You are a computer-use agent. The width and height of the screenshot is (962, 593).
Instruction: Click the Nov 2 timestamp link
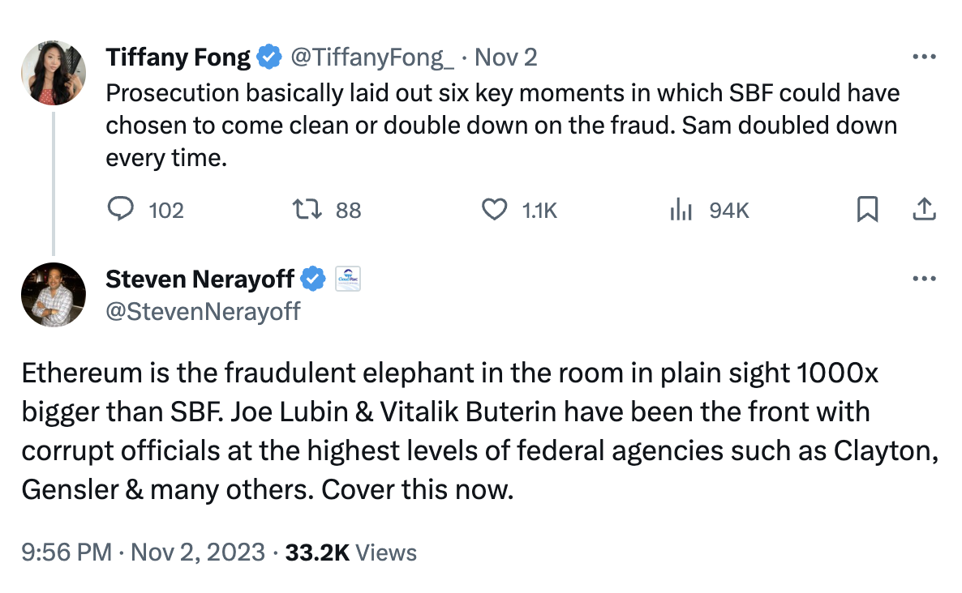coord(505,58)
